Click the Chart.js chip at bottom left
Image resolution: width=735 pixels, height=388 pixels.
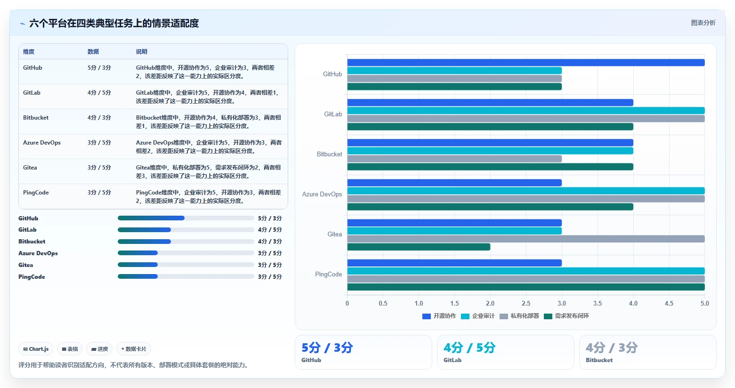pyautogui.click(x=36, y=349)
